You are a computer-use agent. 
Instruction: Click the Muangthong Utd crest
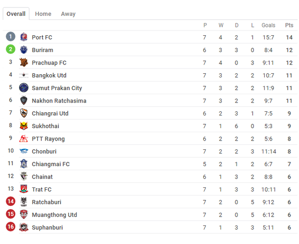[x=24, y=214]
